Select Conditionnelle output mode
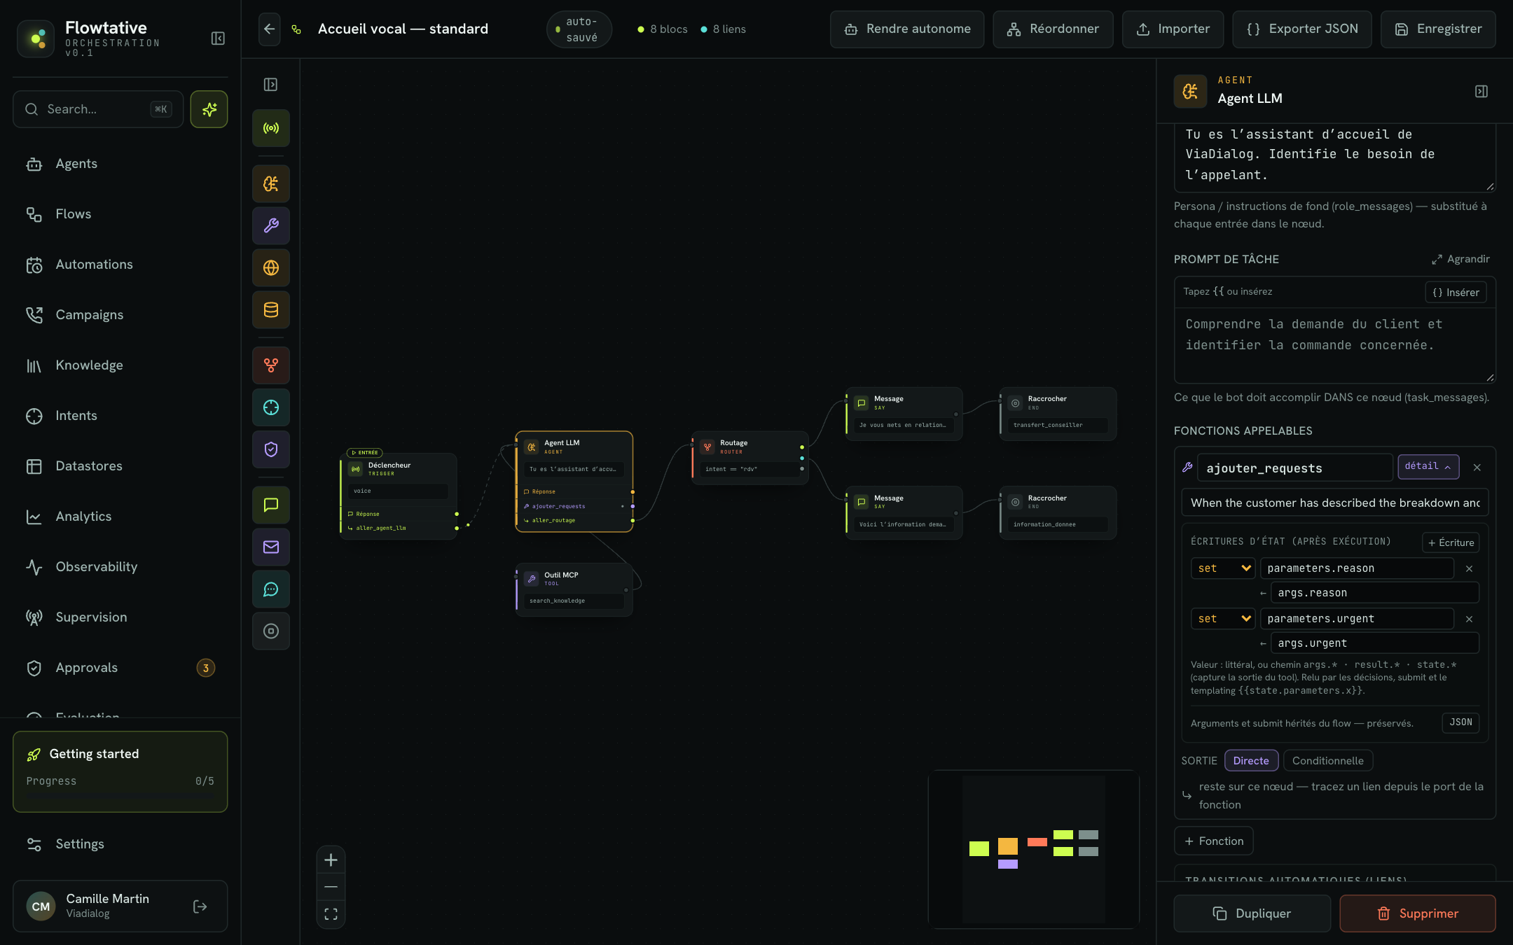The width and height of the screenshot is (1513, 945). tap(1328, 761)
